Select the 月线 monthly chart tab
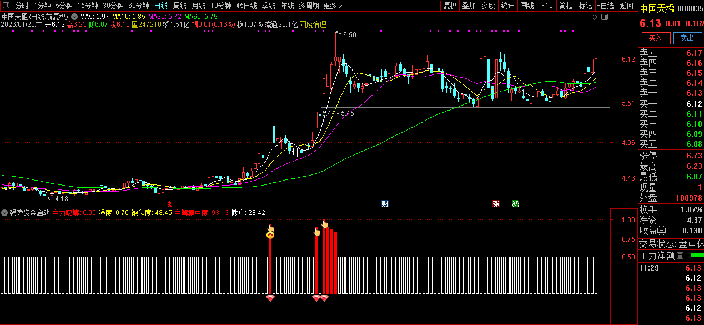The height and width of the screenshot is (325, 704). pos(199,6)
